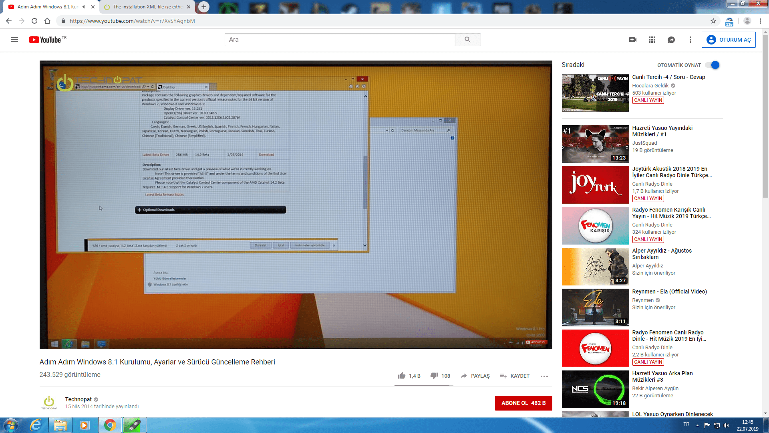Image resolution: width=769 pixels, height=433 pixels.
Task: Like the video with thumbs up
Action: (402, 376)
